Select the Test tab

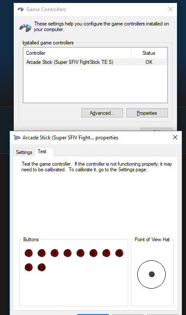[44, 151]
